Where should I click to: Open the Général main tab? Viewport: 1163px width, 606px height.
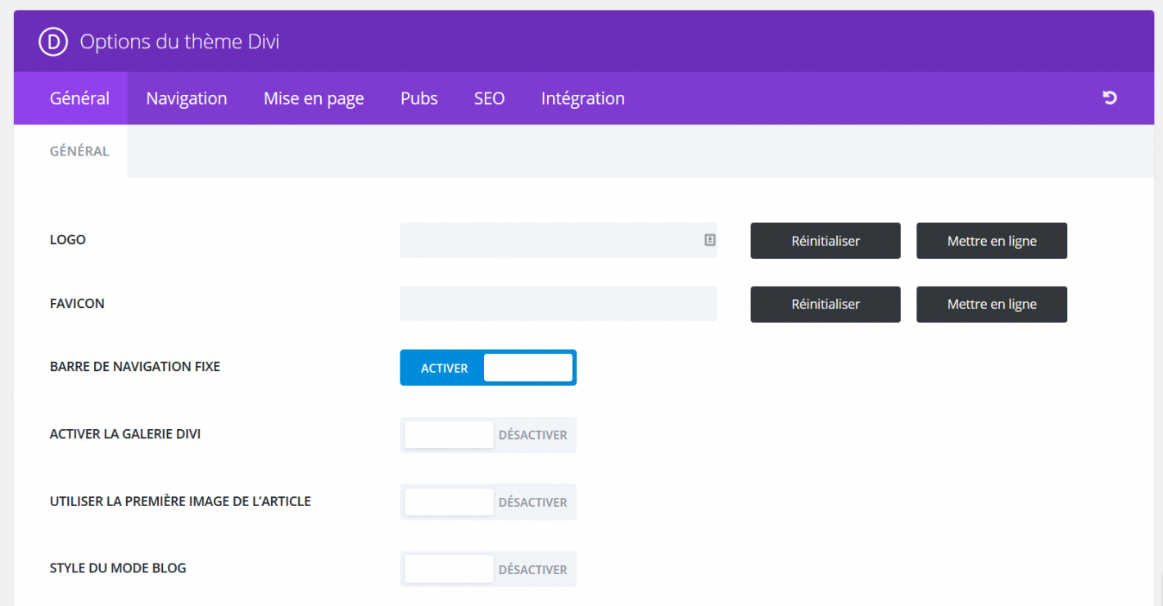(x=79, y=98)
